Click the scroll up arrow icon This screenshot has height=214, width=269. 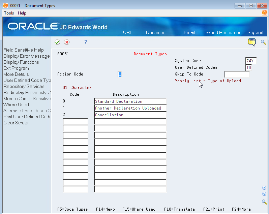(x=264, y=188)
